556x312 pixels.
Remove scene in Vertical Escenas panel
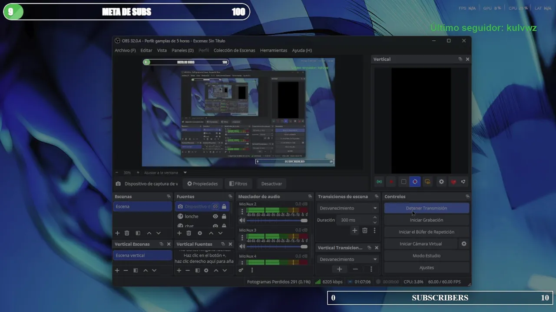coord(126,270)
